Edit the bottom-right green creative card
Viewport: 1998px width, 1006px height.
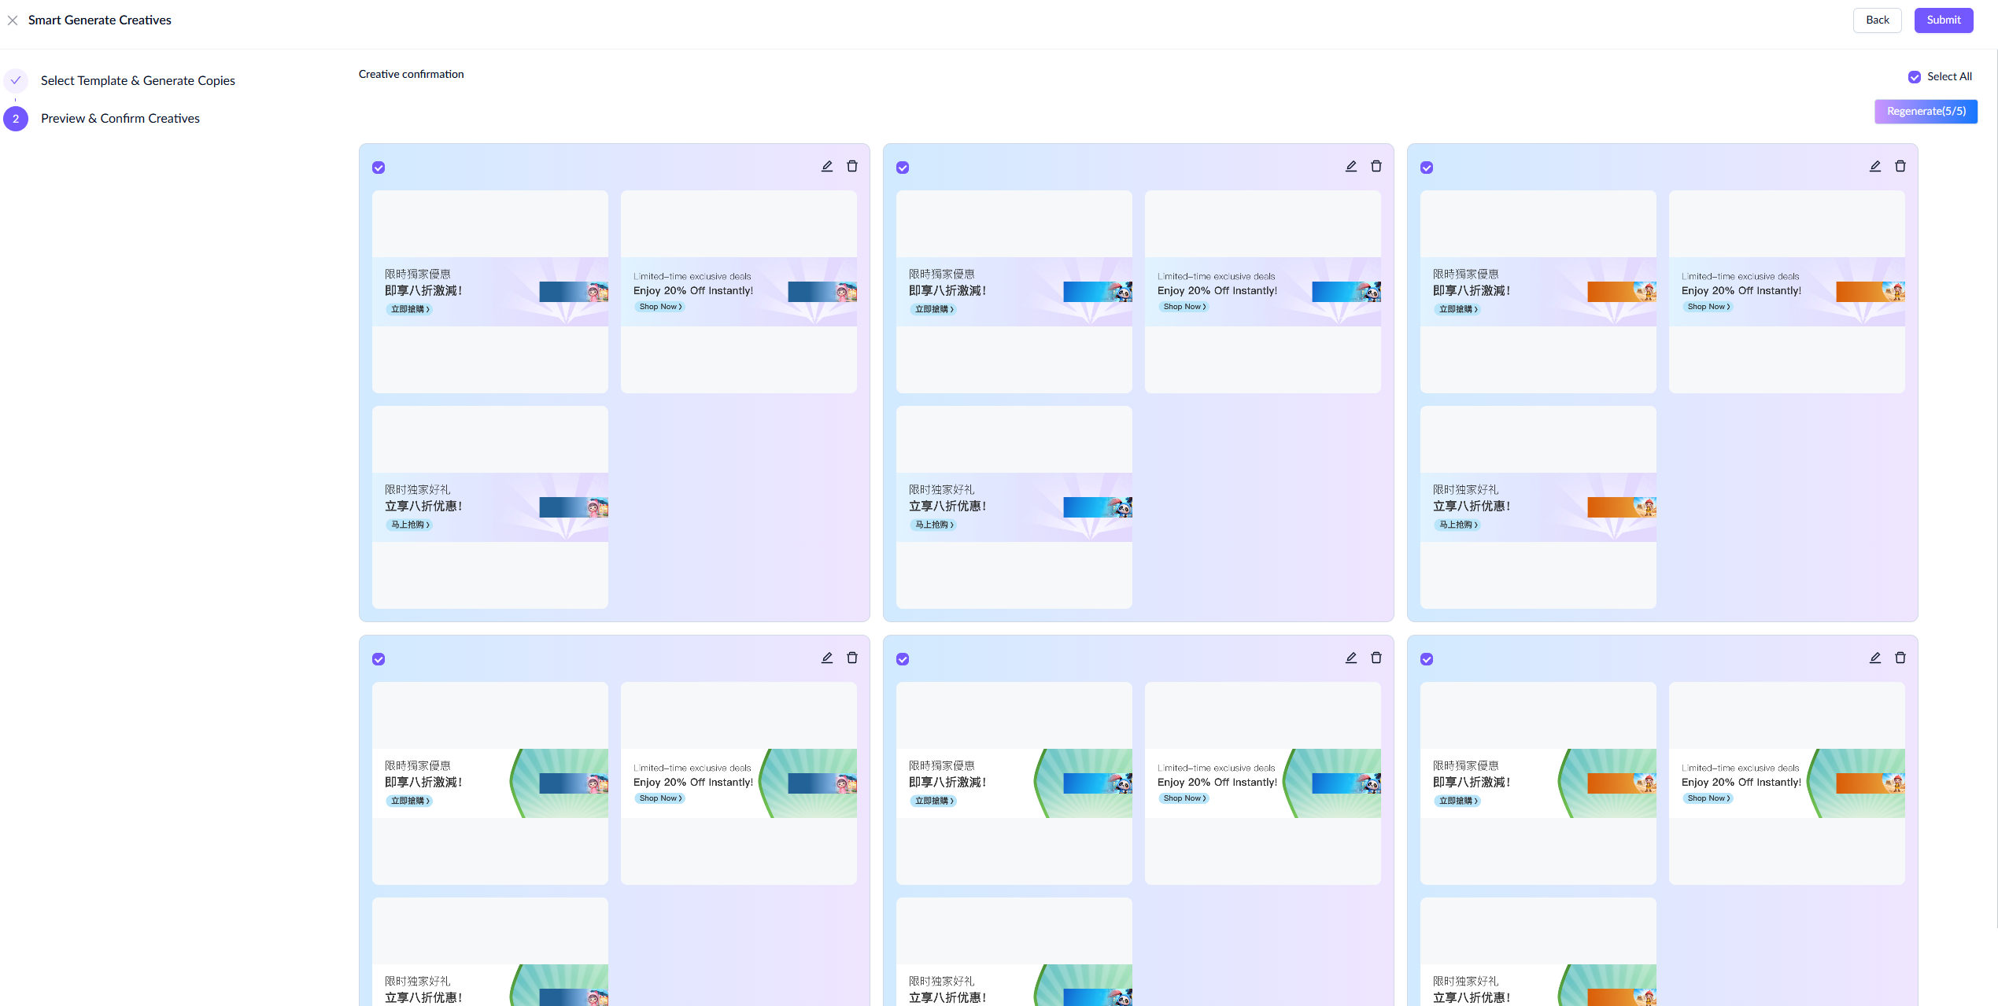(x=1875, y=658)
